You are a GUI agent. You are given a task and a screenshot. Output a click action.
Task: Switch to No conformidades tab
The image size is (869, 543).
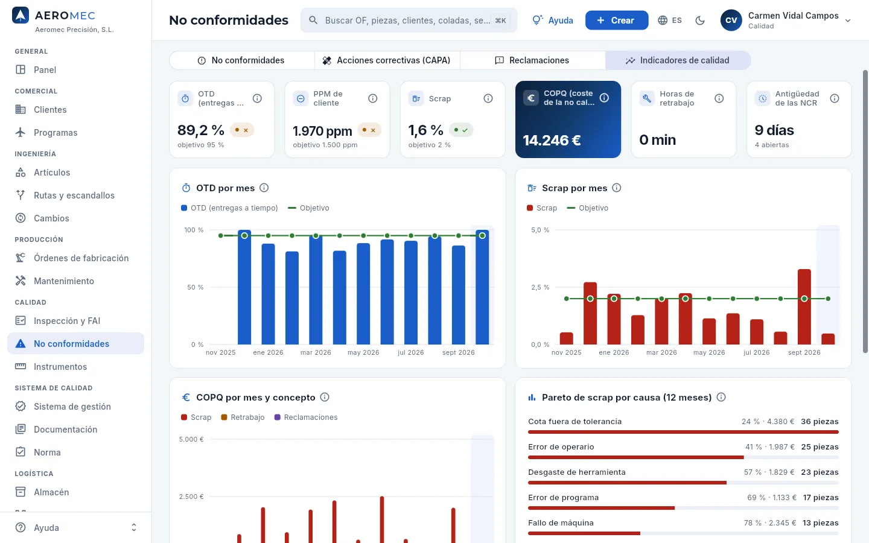(241, 60)
